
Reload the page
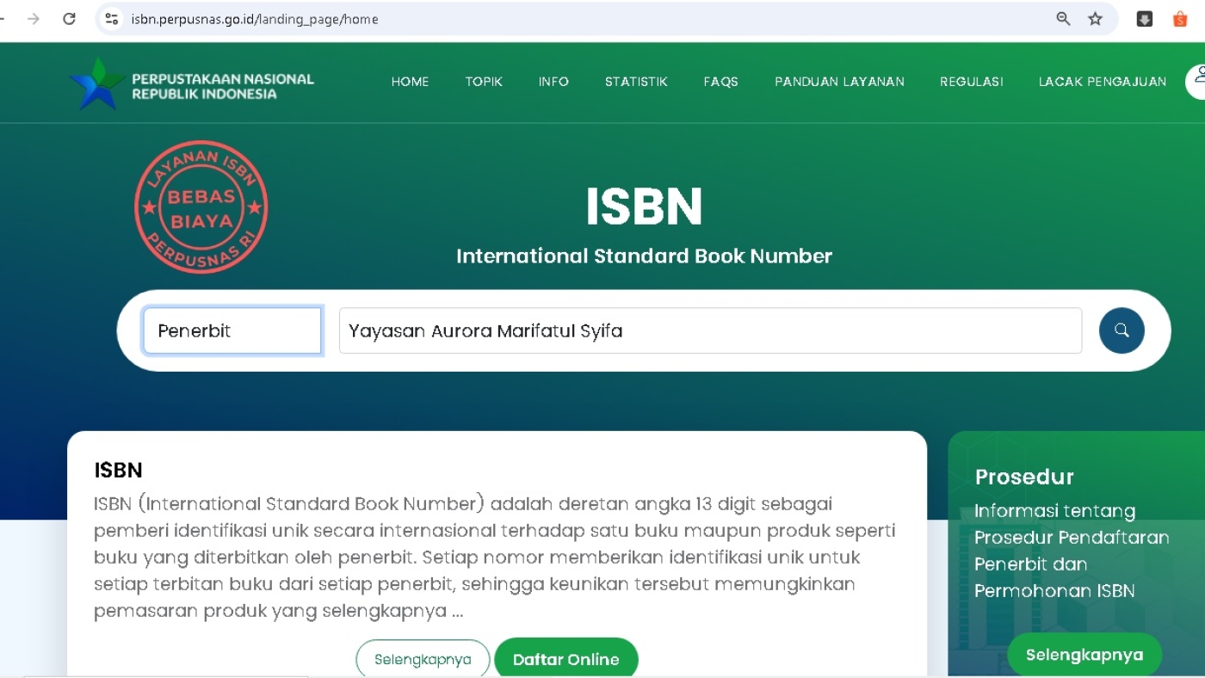69,18
